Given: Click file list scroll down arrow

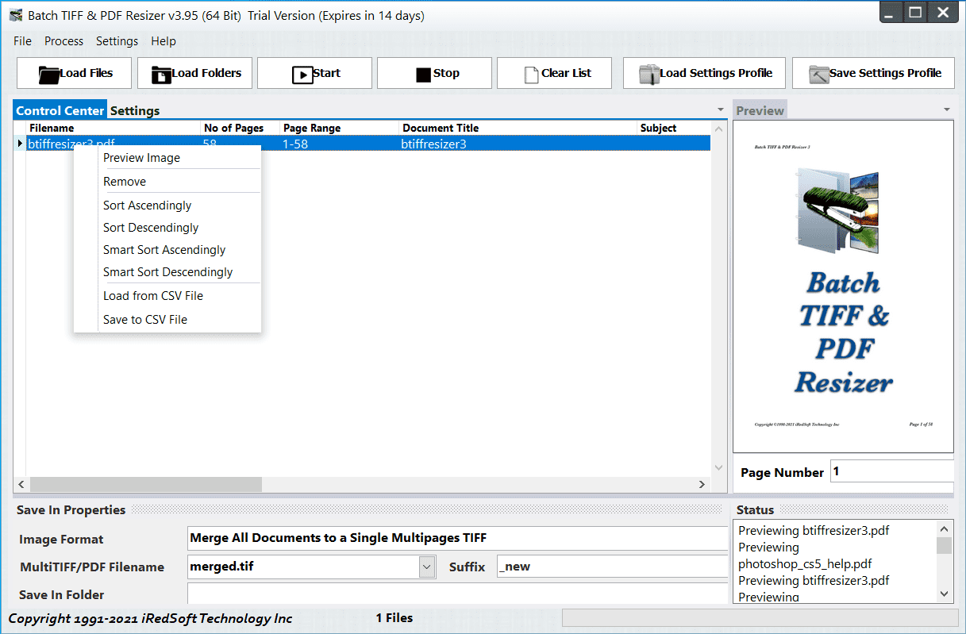Looking at the screenshot, I should point(719,468).
